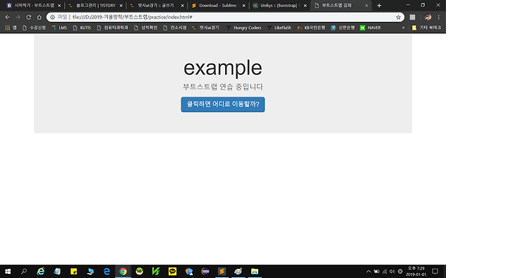Image resolution: width=508 pixels, height=278 pixels.
Task: Open the LikeFlaSh bookmark
Action: point(279,28)
